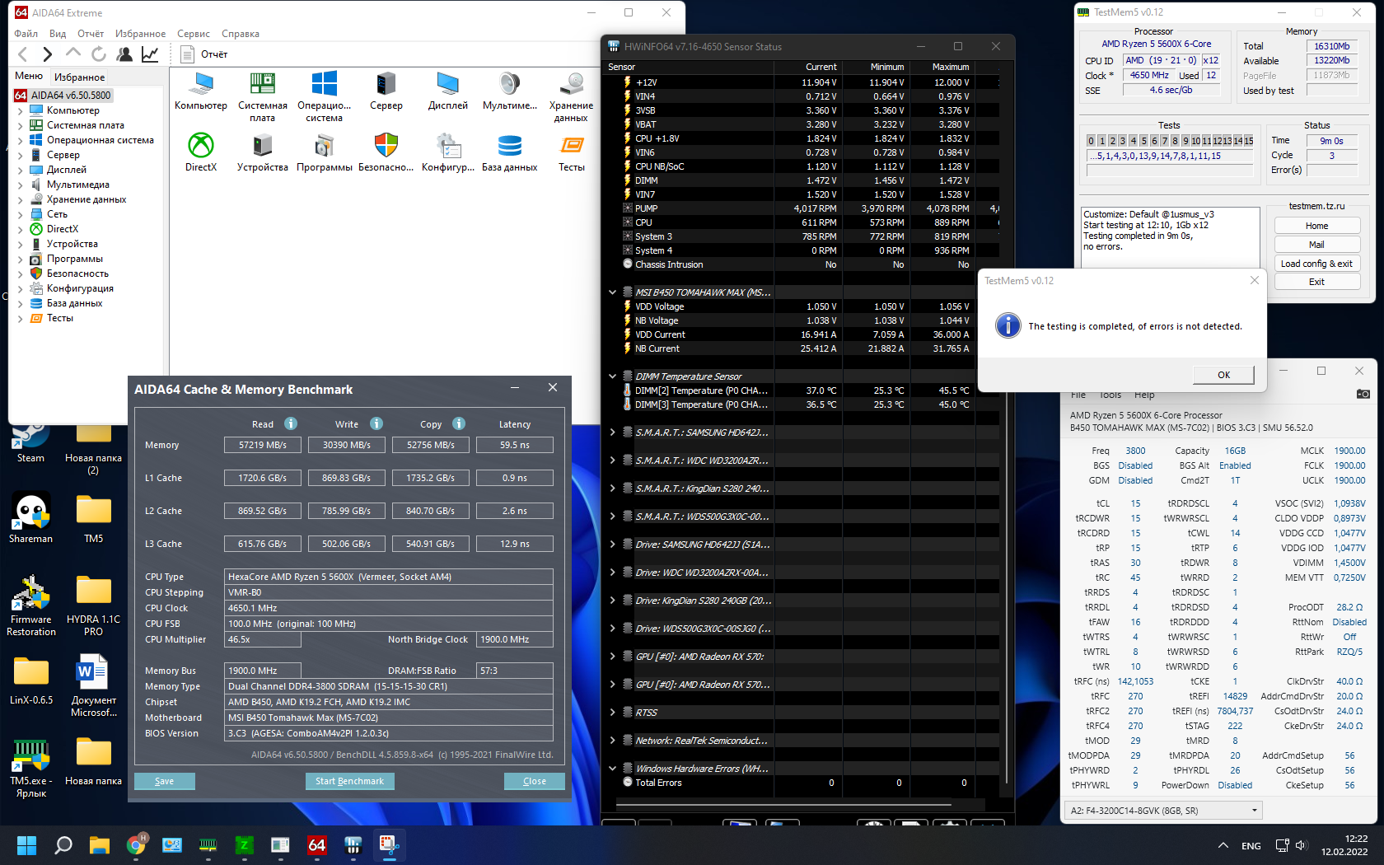Viewport: 1384px width, 865px height.
Task: Select the HYDRA 1.1C PRO desktop folder
Action: coord(93,605)
